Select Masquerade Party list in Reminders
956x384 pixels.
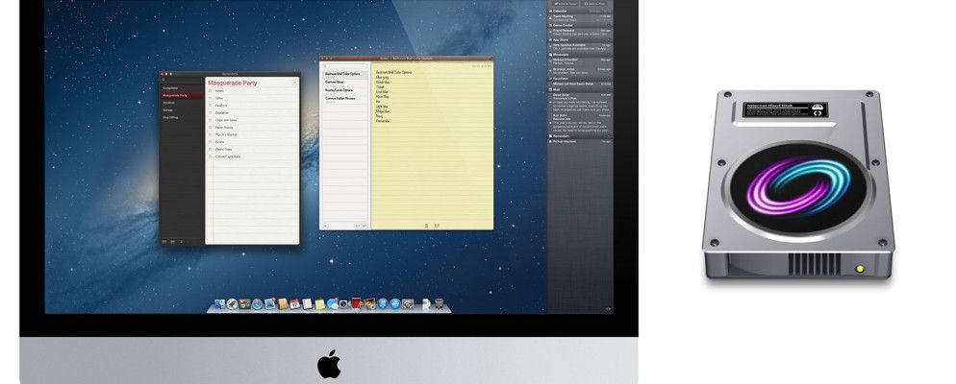[182, 96]
